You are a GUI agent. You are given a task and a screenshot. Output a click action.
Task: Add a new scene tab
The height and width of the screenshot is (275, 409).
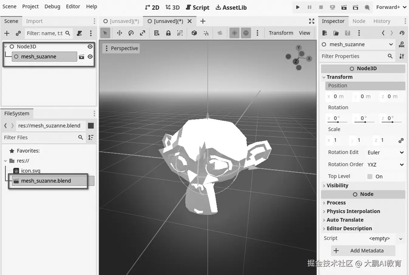point(203,21)
